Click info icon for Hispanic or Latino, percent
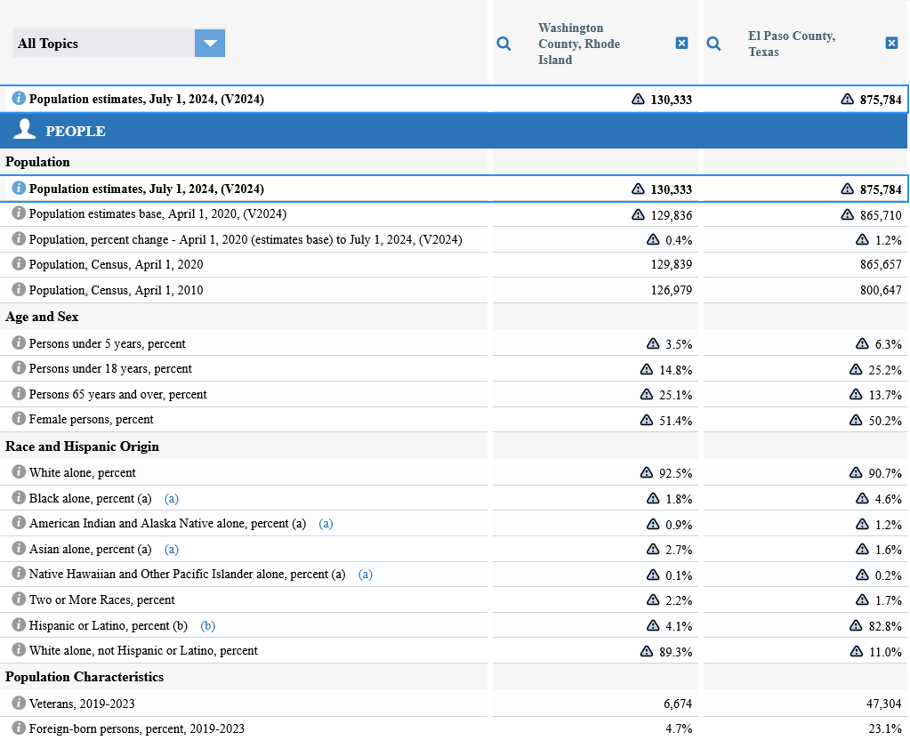The image size is (910, 740). 19,624
